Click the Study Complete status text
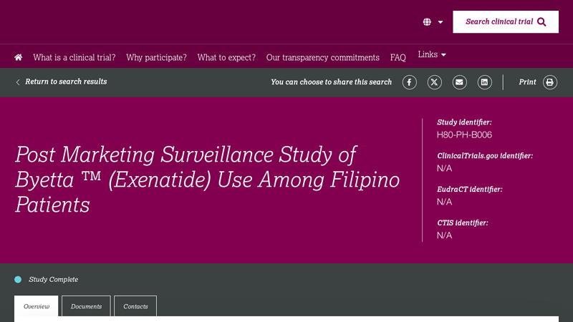Viewport: 573px width, 322px height. pos(53,279)
